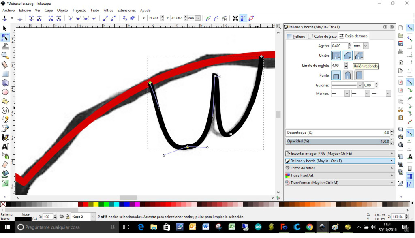
Task: Choose the Zoom magnifier tool
Action: click(5, 55)
